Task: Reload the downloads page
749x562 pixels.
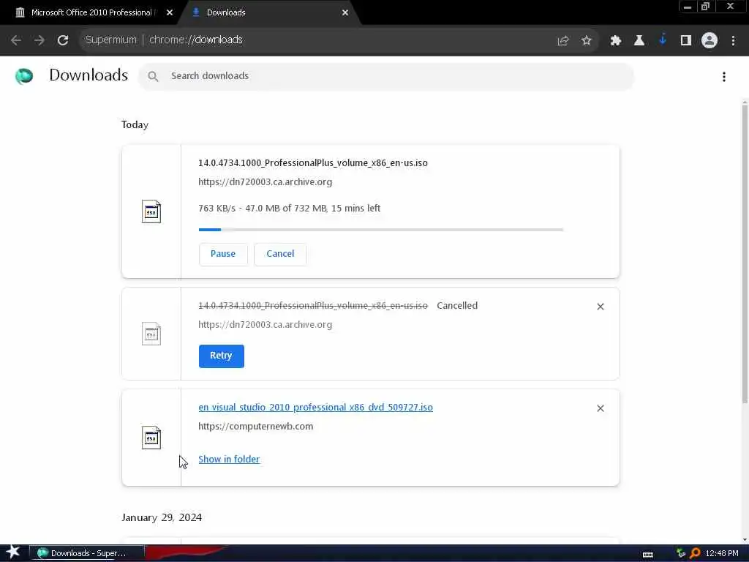Action: (63, 40)
